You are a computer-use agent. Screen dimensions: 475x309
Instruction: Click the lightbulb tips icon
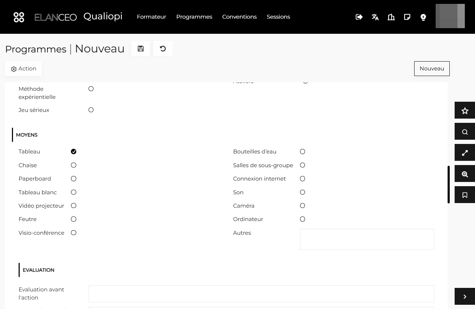coord(423,17)
